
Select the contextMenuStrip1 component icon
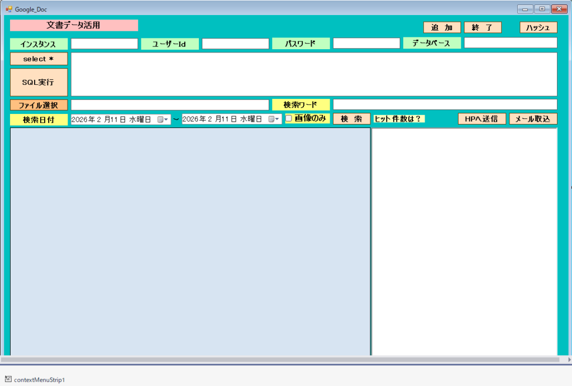tap(8, 379)
